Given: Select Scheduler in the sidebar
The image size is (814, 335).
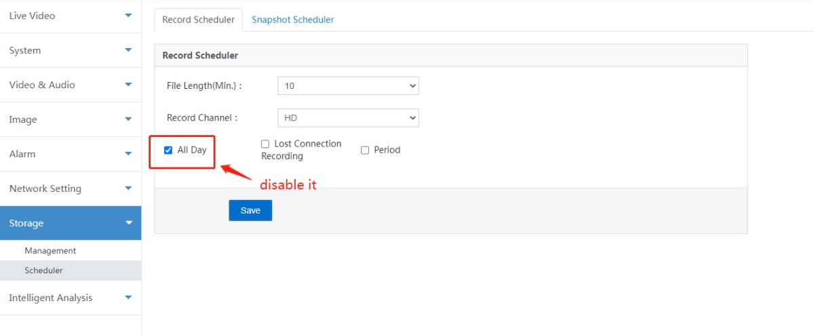Looking at the screenshot, I should [x=43, y=271].
